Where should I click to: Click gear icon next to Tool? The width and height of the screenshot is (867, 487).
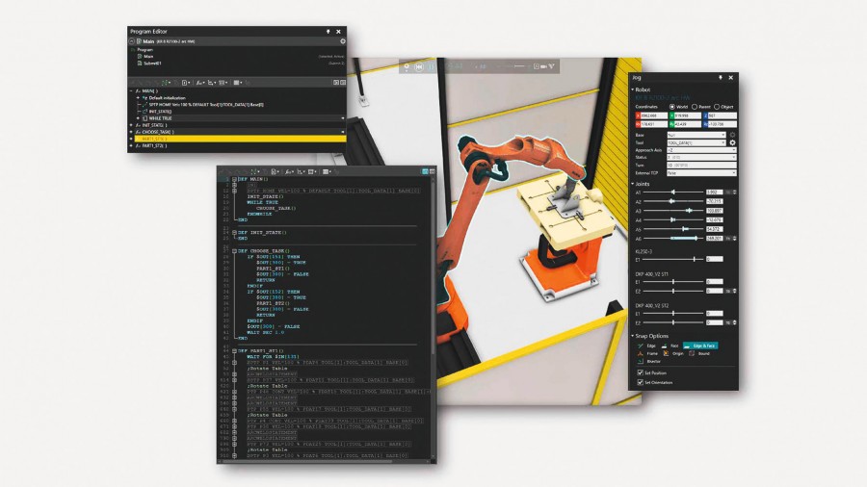tap(733, 142)
